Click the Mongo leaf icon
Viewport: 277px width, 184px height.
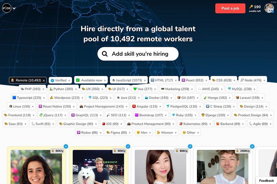(x=205, y=98)
